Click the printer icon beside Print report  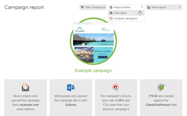coord(111,13)
